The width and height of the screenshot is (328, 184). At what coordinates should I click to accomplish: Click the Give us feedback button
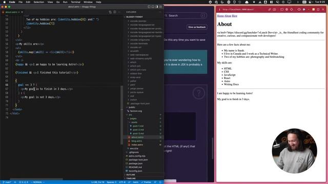pos(197,27)
